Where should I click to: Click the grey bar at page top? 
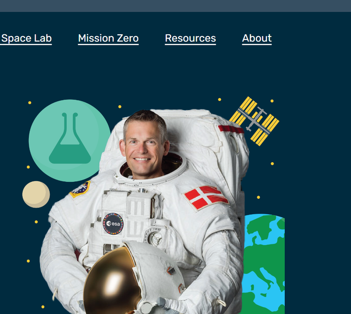tap(175, 6)
